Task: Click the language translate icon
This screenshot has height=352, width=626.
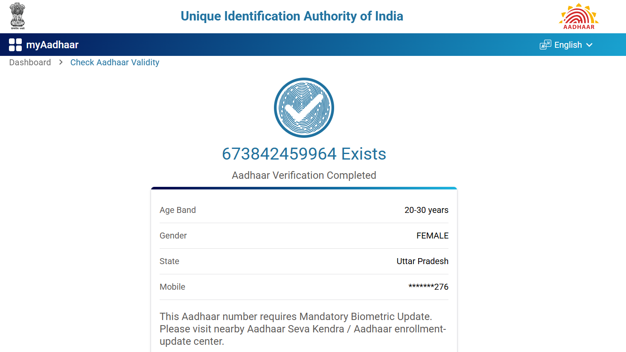Action: click(545, 45)
